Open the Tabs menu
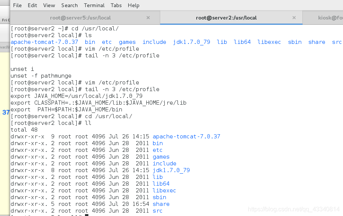Viewport: 343px width, 216px height. coord(116,5)
